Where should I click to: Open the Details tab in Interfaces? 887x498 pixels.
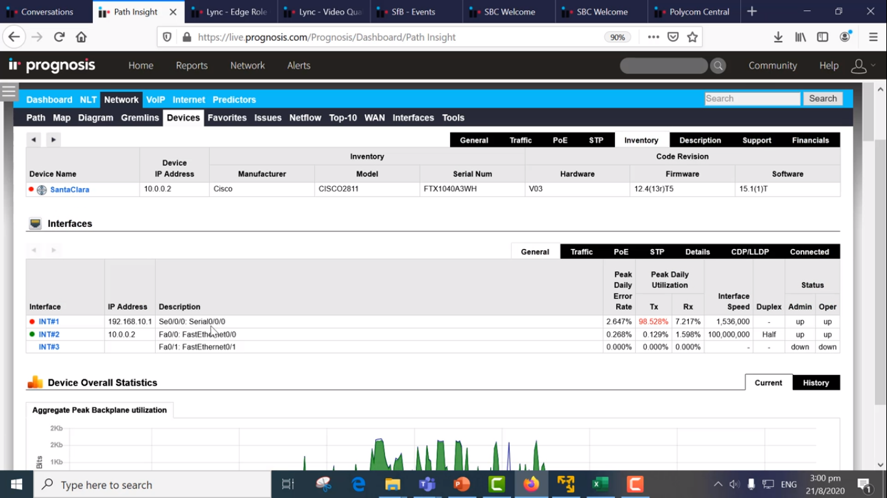[x=697, y=252]
